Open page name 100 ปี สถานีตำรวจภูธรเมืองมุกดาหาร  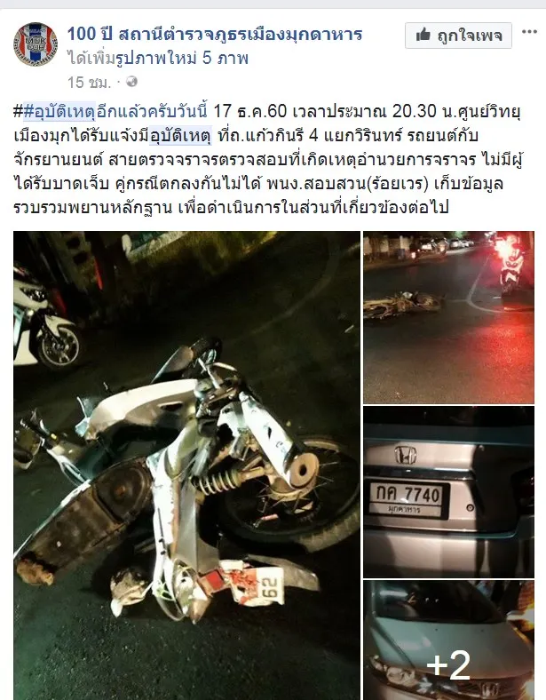coord(215,34)
